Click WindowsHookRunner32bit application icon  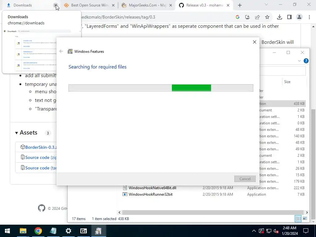[x=125, y=194]
